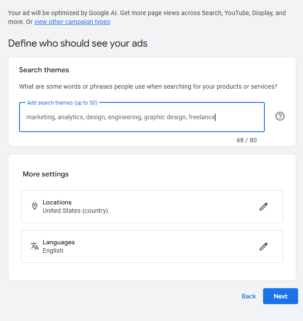
Task: Open the Languages English card
Action: pos(152,247)
